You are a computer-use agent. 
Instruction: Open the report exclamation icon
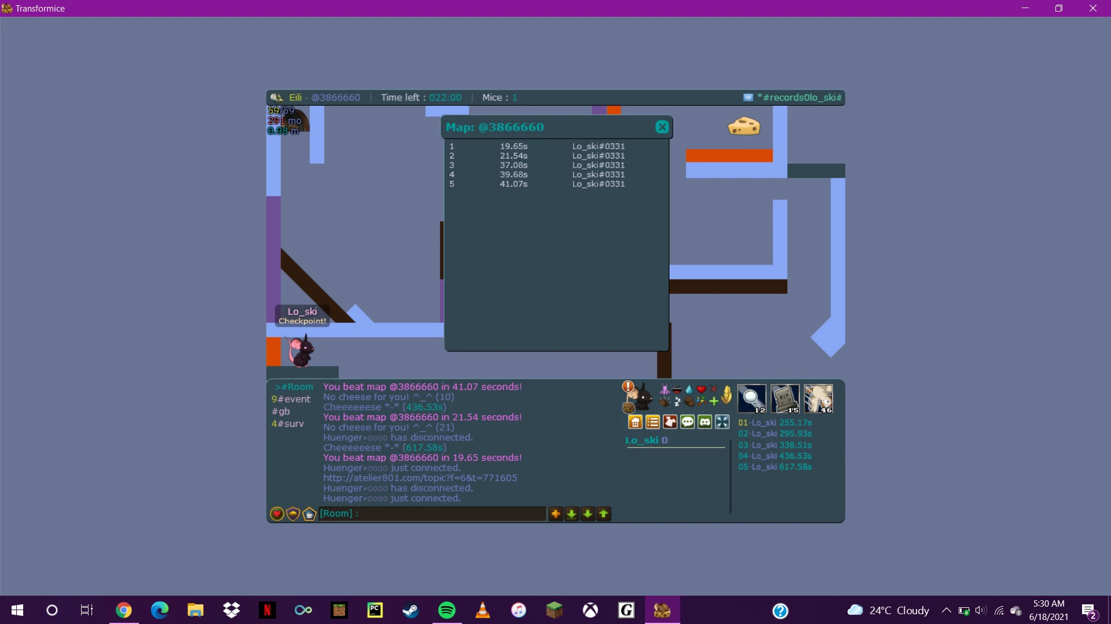[x=628, y=386]
